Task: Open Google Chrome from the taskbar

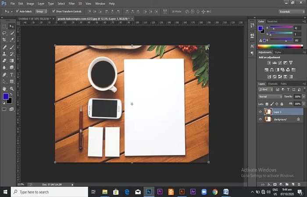Action: pyautogui.click(x=215, y=192)
